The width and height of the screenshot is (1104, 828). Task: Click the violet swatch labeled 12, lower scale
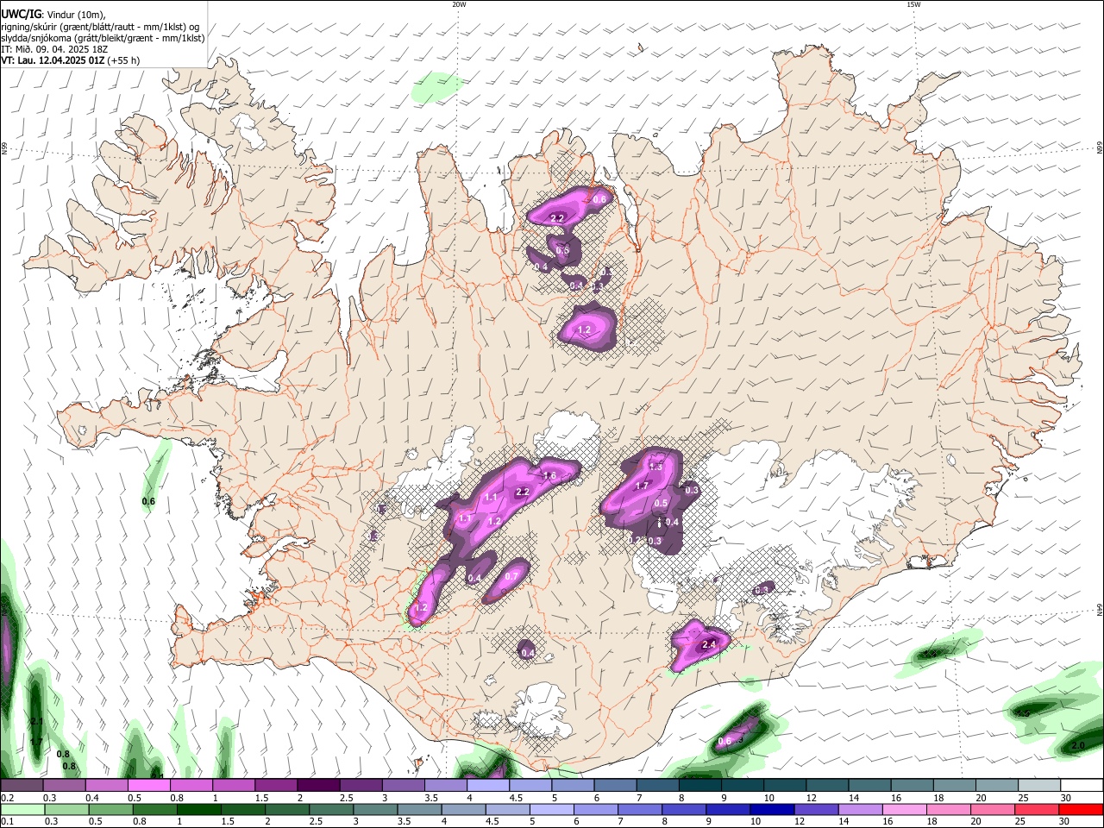pyautogui.click(x=815, y=809)
